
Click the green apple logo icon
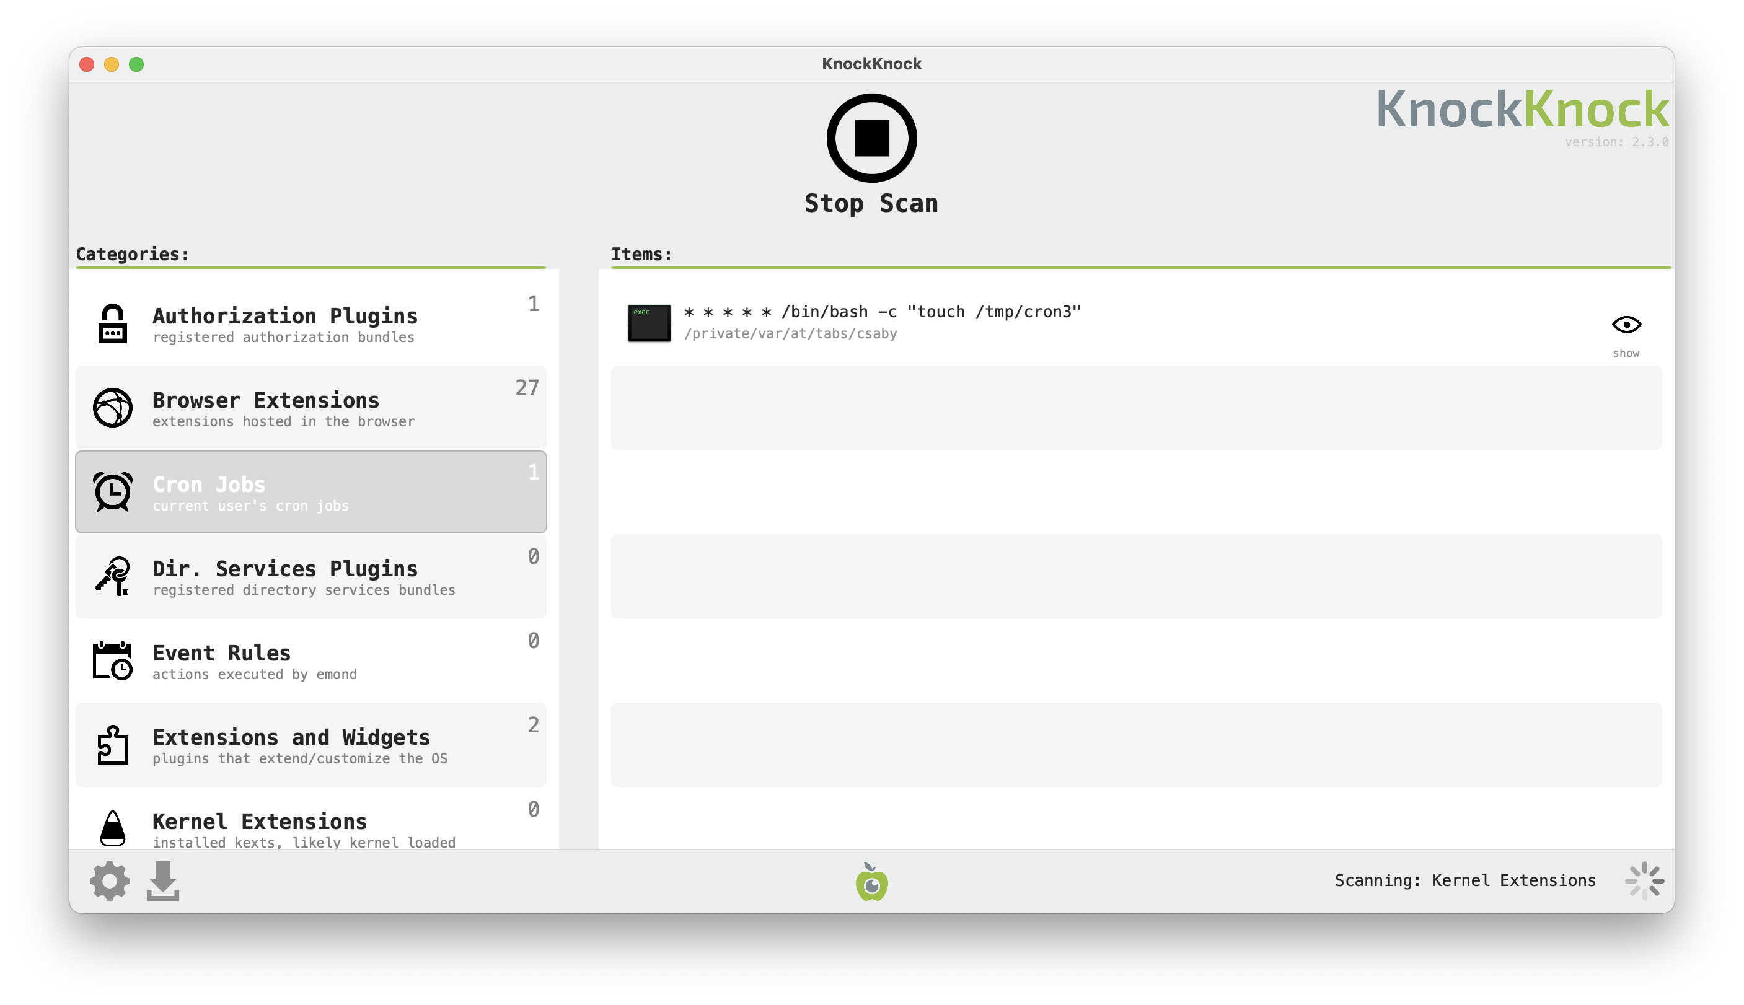871,882
